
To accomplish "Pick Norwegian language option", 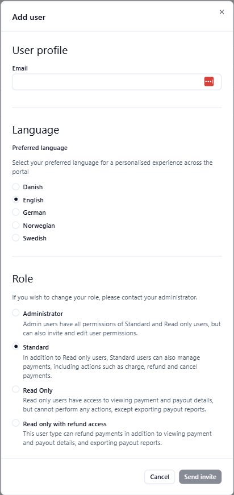I will (16, 226).
